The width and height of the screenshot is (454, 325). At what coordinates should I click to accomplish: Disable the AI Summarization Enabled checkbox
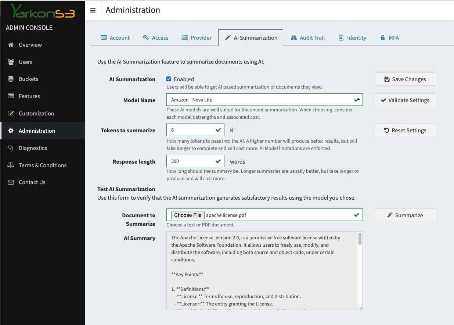click(x=169, y=79)
